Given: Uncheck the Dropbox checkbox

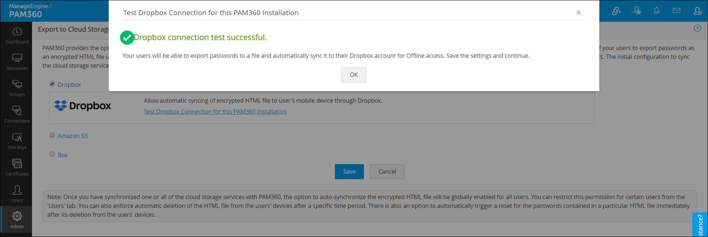Looking at the screenshot, I should coord(52,84).
